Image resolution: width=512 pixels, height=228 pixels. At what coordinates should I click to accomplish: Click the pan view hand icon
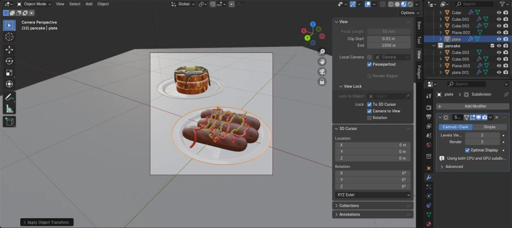(322, 61)
